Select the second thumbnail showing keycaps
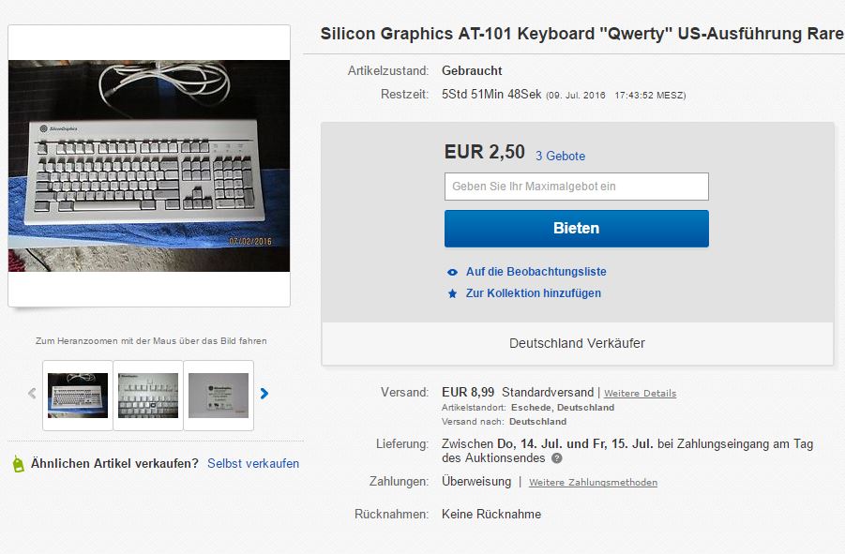Screen dimensions: 845x554 coord(148,395)
